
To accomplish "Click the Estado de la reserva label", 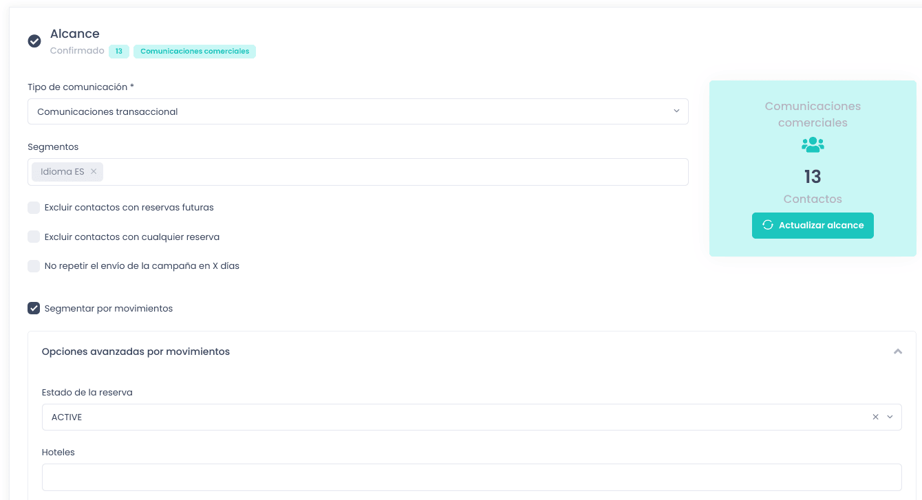I will pyautogui.click(x=87, y=393).
